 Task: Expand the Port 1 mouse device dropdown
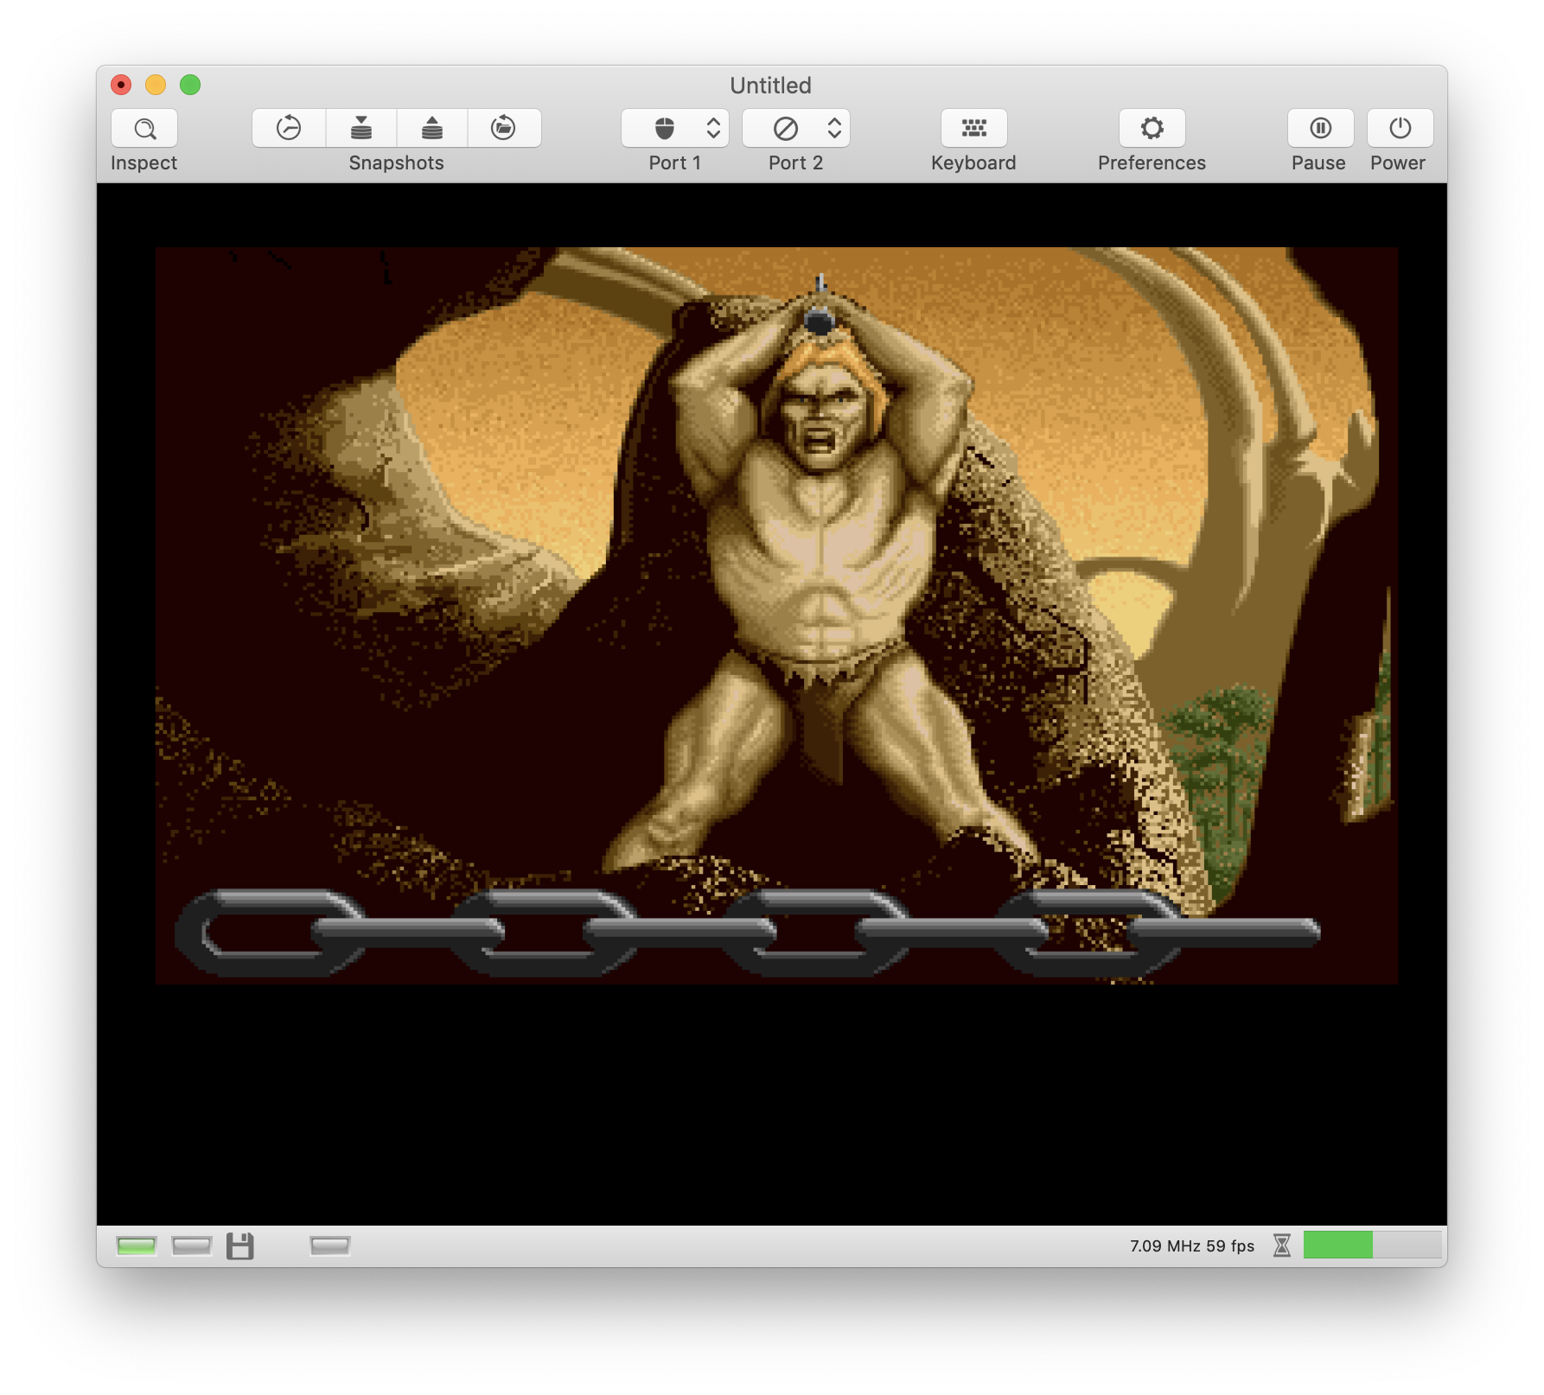point(675,129)
